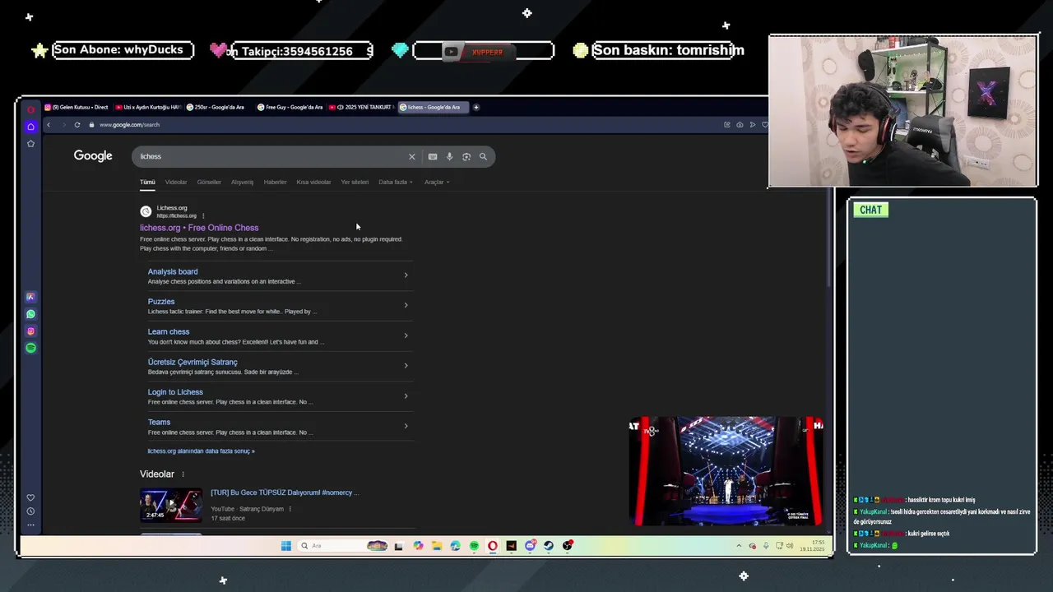Open Steam from the taskbar
This screenshot has height=592, width=1053.
549,546
